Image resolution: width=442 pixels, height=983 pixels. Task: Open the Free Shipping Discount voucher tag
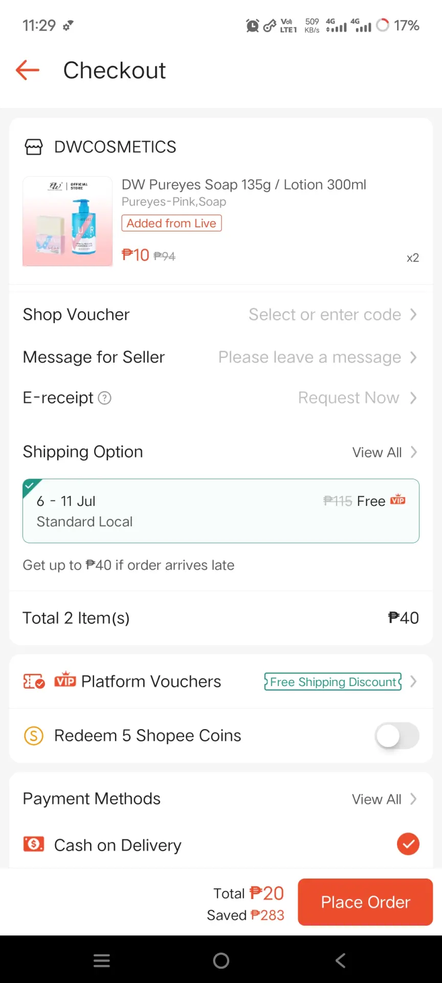[x=333, y=681]
